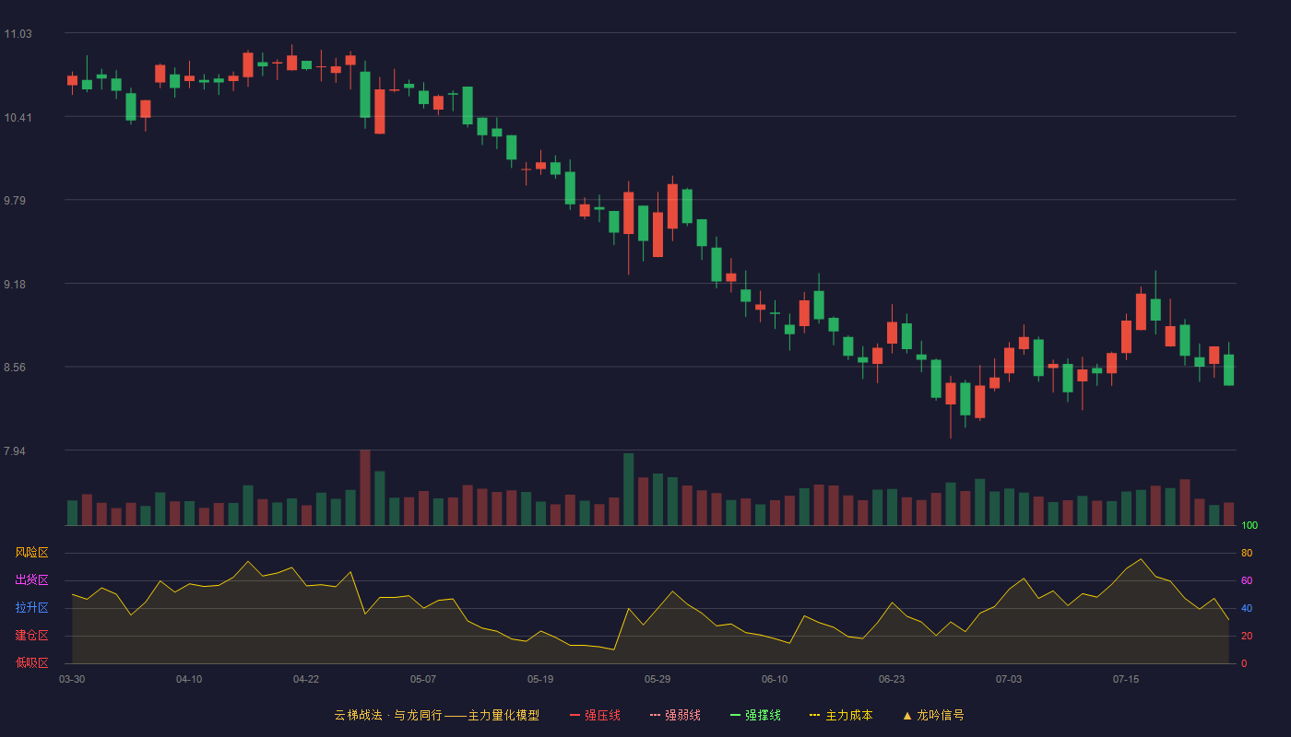Click the tallest green volume bar

[x=629, y=490]
